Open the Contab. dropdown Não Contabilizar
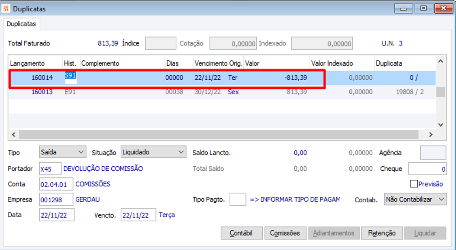 coord(415,200)
